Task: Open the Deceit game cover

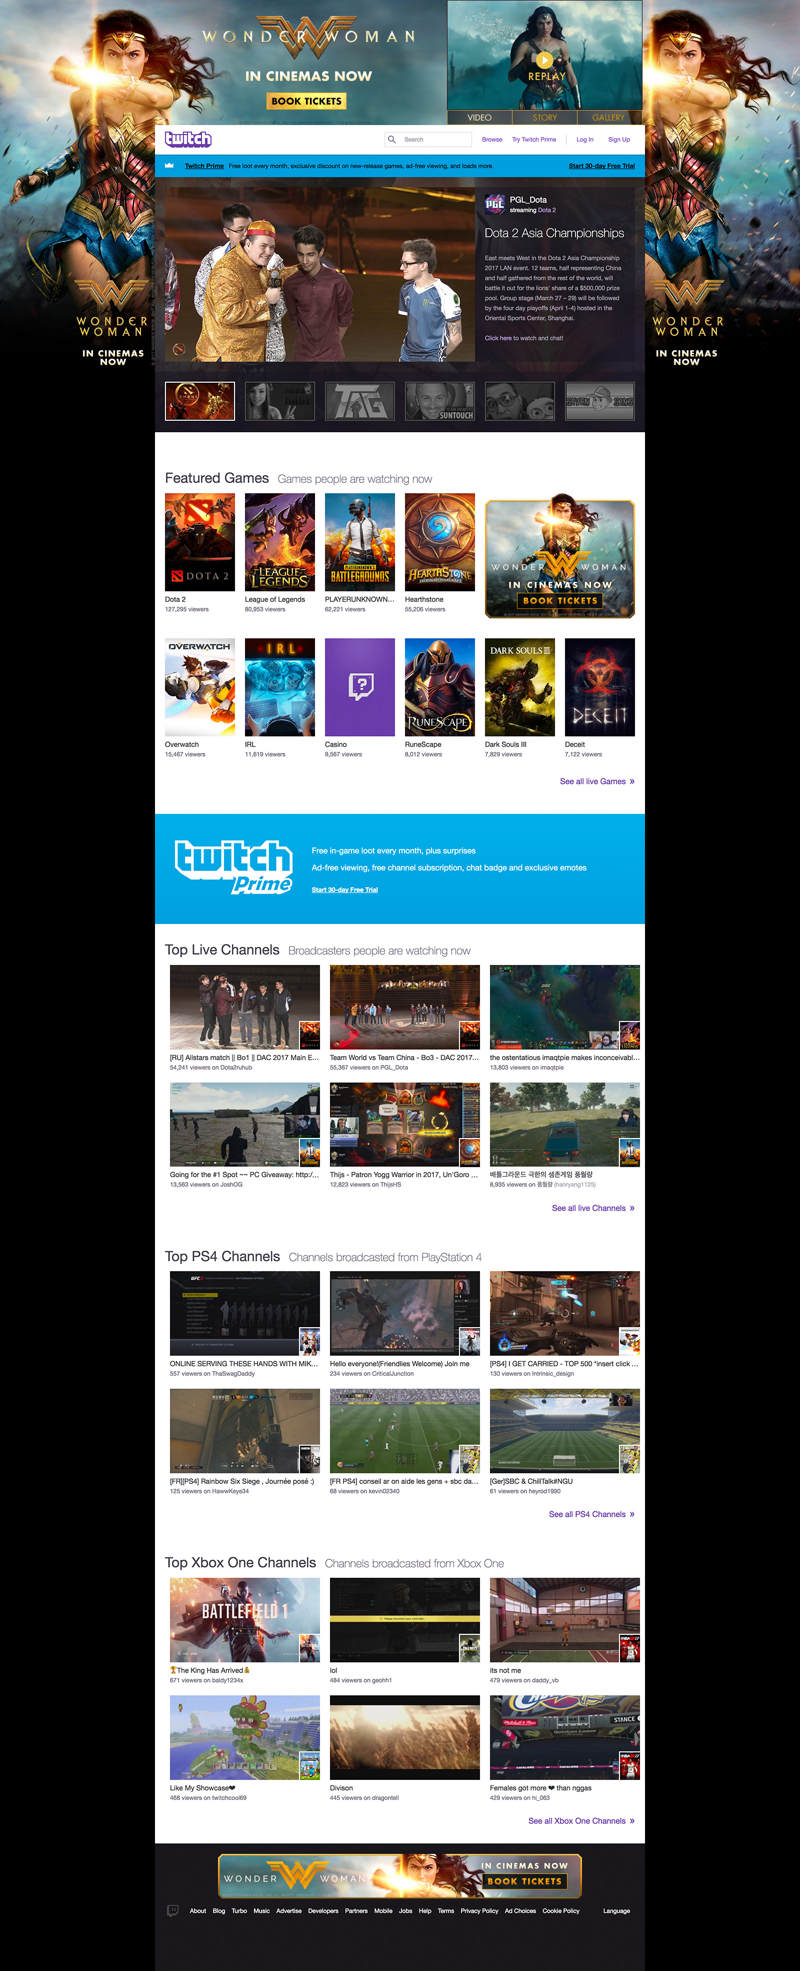Action: [x=599, y=687]
